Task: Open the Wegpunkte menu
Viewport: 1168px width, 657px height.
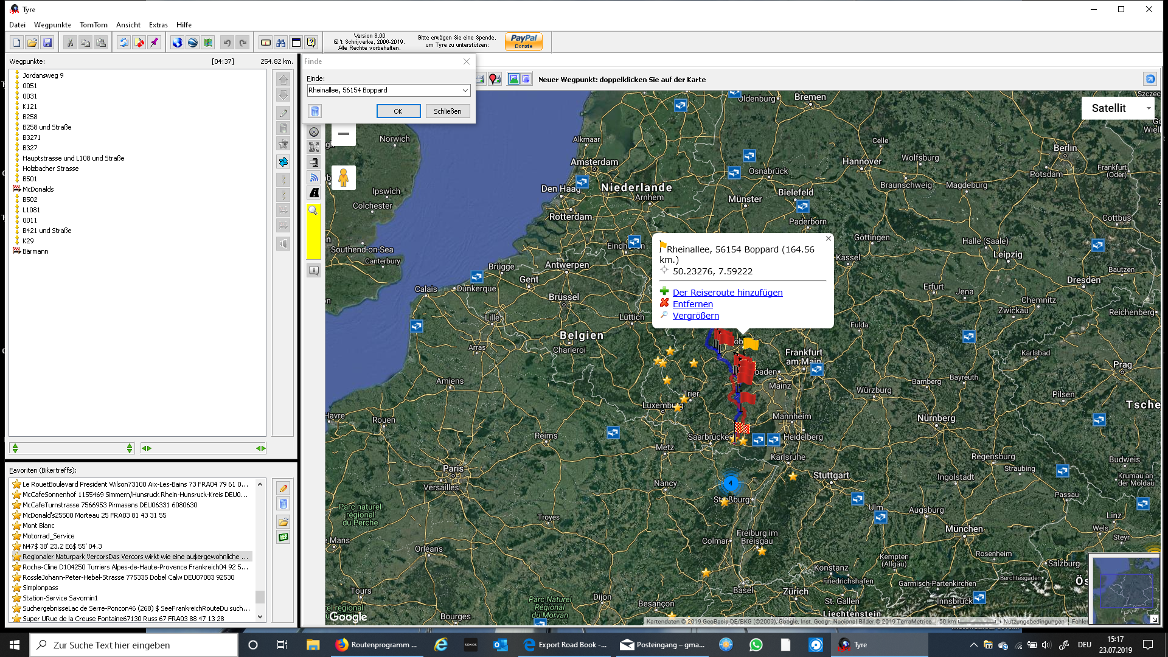Action: [52, 25]
